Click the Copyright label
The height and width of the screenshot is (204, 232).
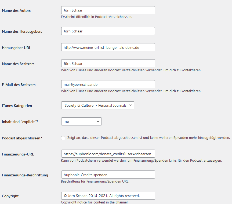pos(10,196)
